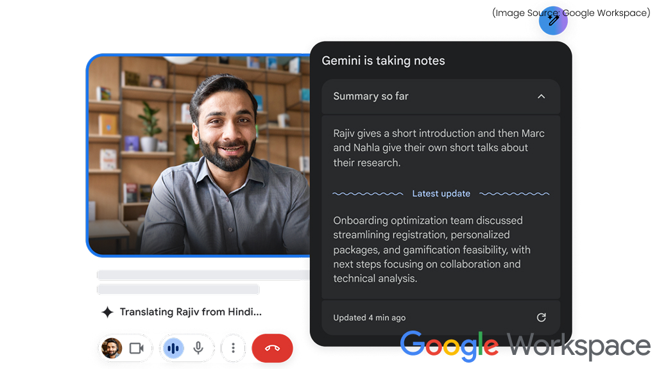657x369 pixels.
Task: Click the 'Translating Rajiv from Hindi...' text
Action: pos(191,312)
